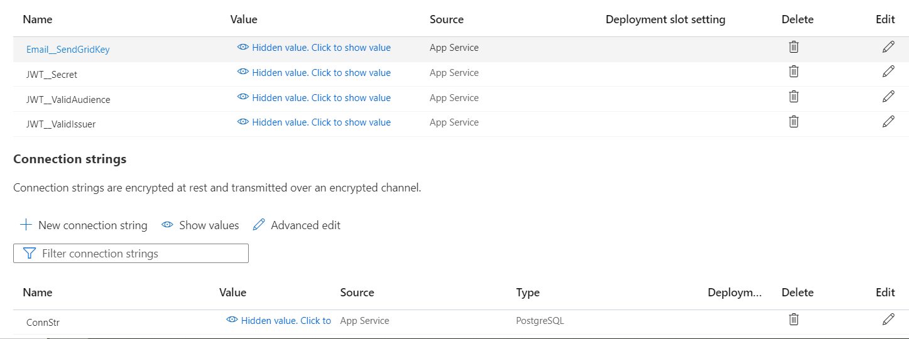Delete the Email__SendGridKey setting
Screen dimensions: 909x339
[x=794, y=47]
